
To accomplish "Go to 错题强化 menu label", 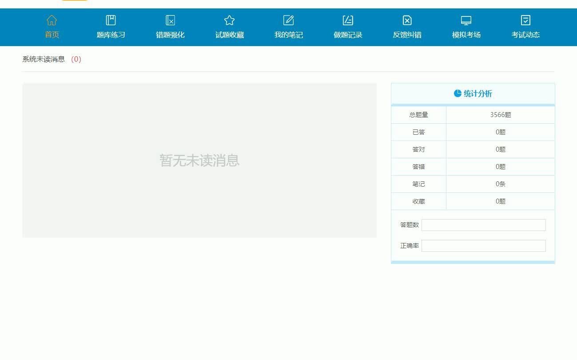I will (170, 35).
